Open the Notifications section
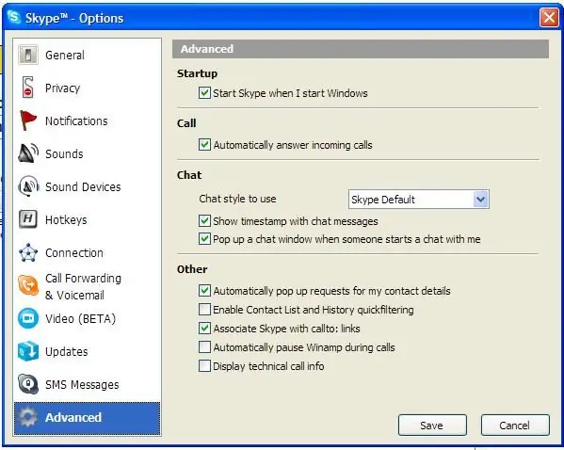This screenshot has height=450, width=564. pos(76,121)
